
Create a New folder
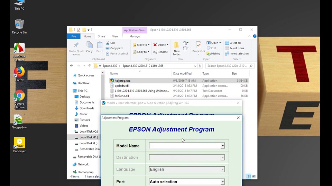(x=177, y=49)
